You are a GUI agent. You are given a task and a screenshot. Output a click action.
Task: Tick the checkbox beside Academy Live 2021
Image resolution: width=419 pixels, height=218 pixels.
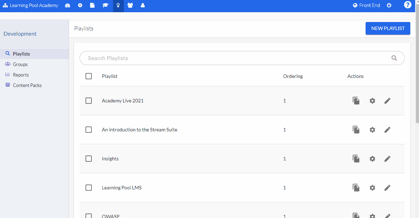tap(88, 101)
